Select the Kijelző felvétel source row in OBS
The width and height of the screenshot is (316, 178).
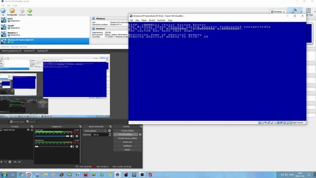(16, 130)
